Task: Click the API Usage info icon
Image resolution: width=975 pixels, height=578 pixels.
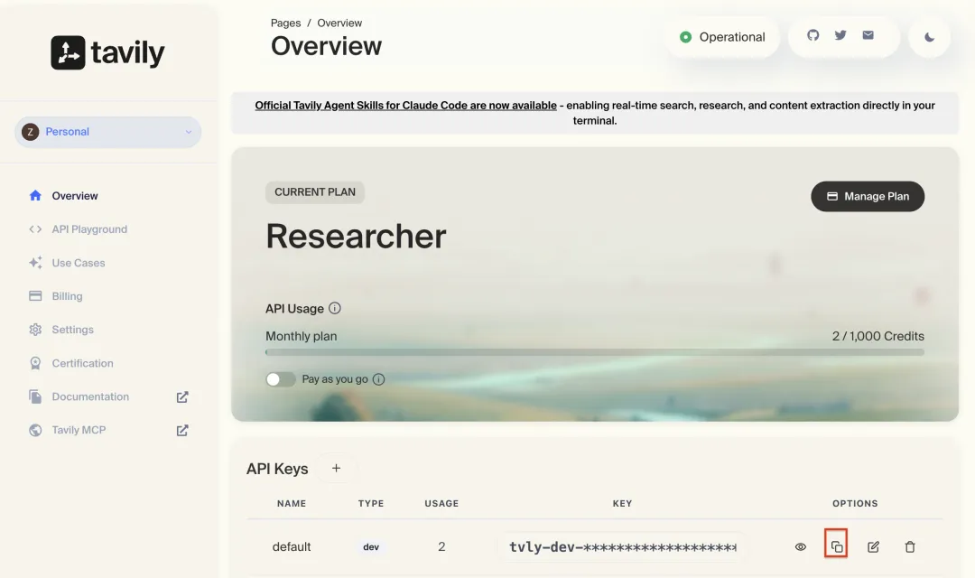Action: (x=335, y=308)
